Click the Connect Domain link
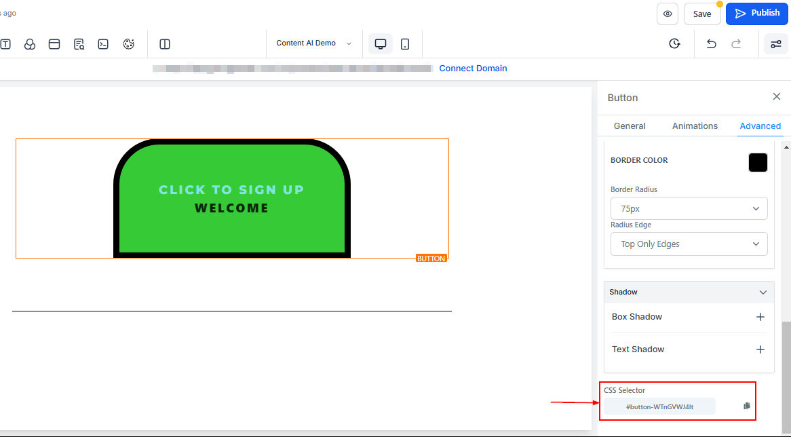Screen dimensions: 791x437 473,69
